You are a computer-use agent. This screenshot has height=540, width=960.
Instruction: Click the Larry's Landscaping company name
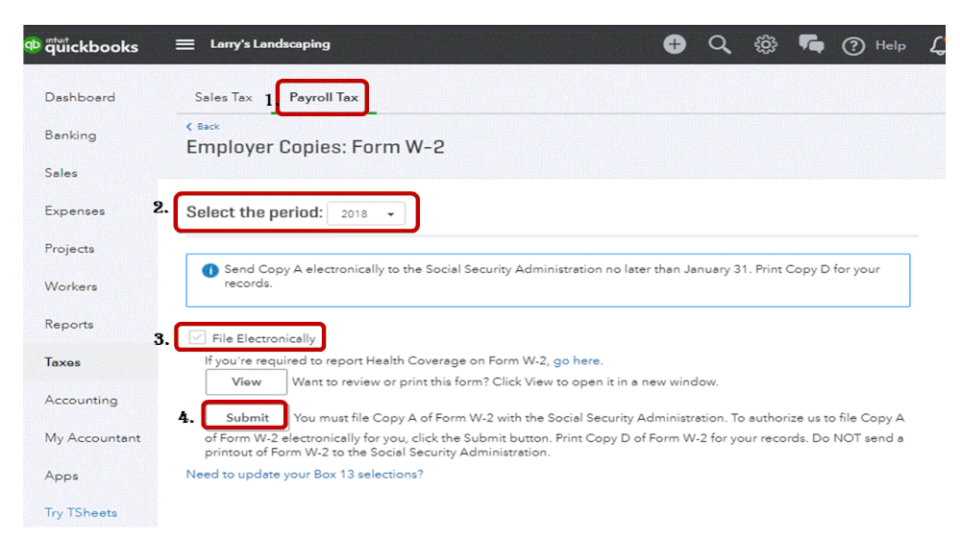click(270, 44)
